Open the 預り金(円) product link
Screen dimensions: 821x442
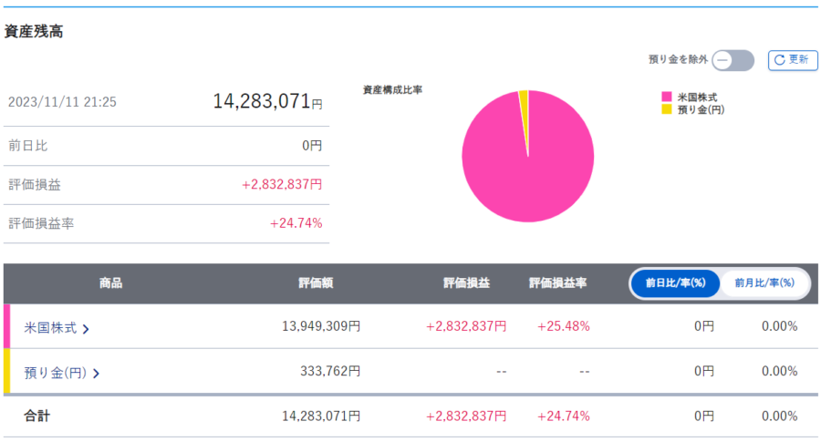(55, 372)
